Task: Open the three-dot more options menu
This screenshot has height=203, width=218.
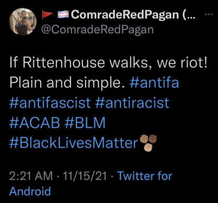Action: [209, 15]
